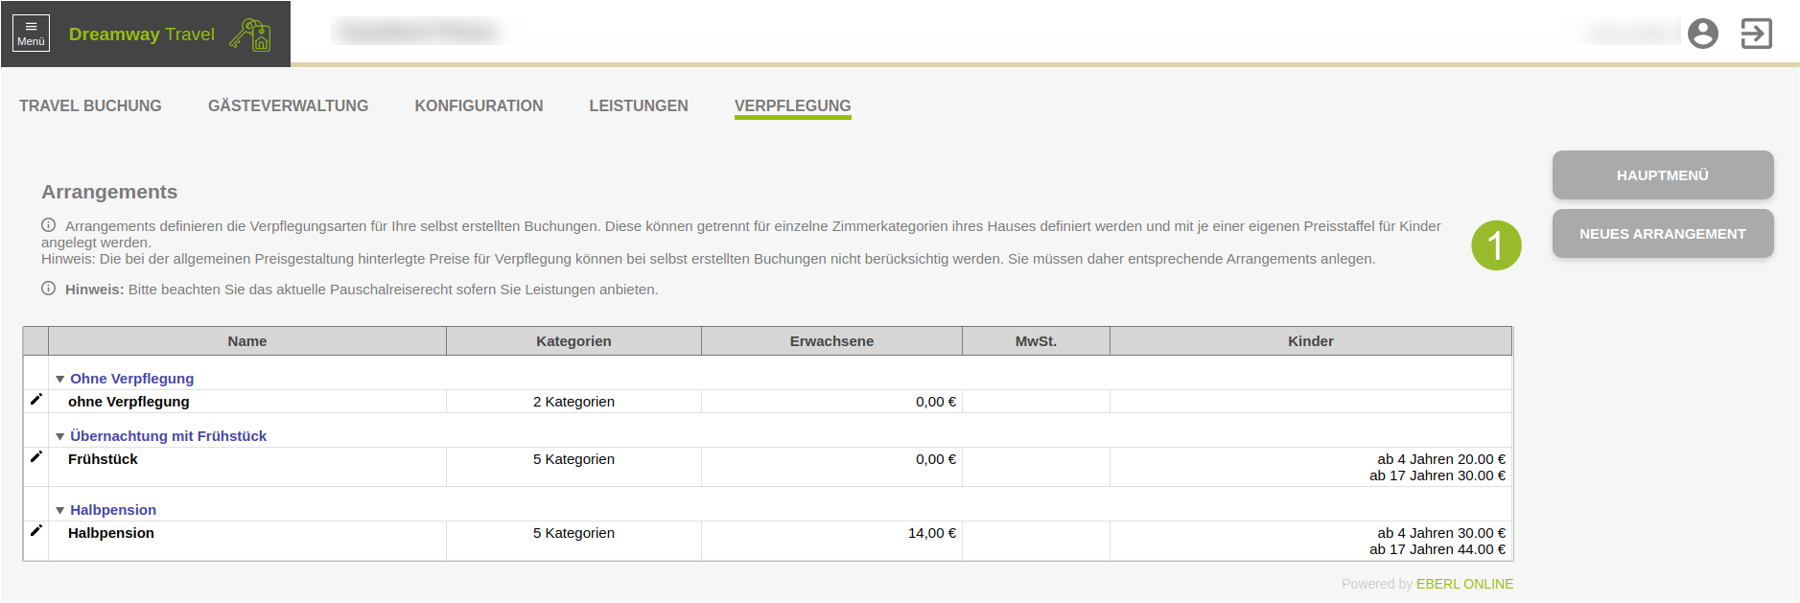The image size is (1800, 603).
Task: Open the Gästeverwaltung tab
Action: coord(288,105)
